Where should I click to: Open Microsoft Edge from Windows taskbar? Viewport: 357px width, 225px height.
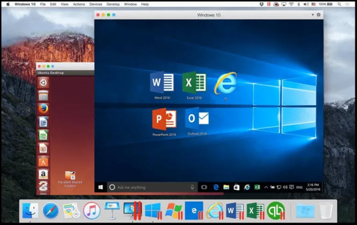216,187
